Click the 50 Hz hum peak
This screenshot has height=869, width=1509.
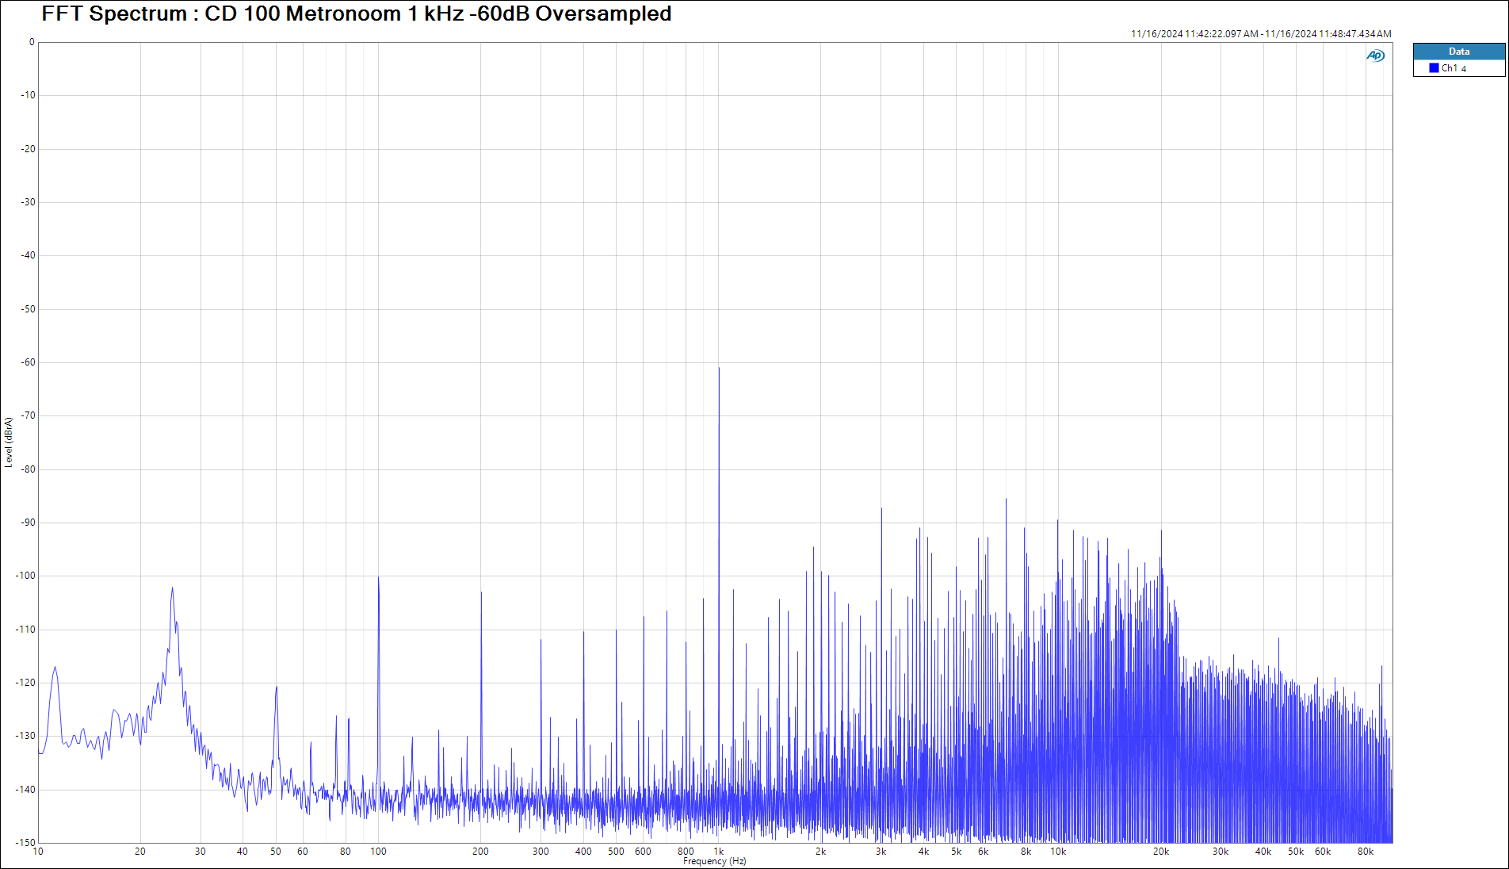pyautogui.click(x=276, y=688)
